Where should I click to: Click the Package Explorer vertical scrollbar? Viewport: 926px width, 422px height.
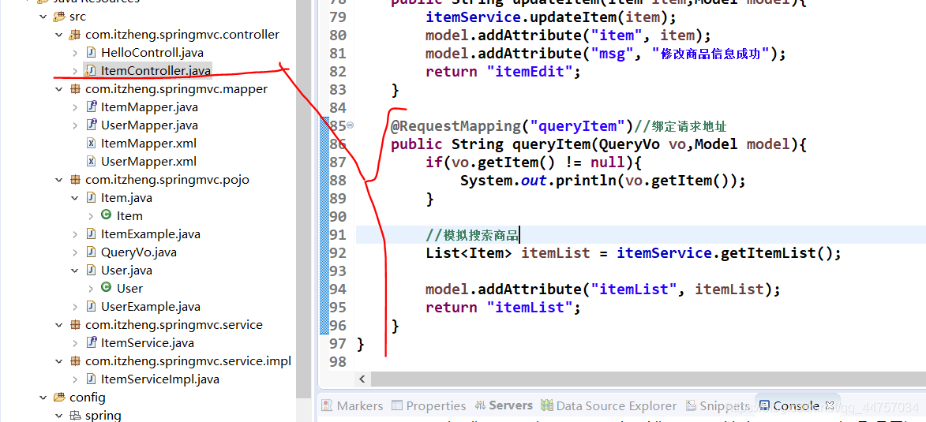pos(304,200)
